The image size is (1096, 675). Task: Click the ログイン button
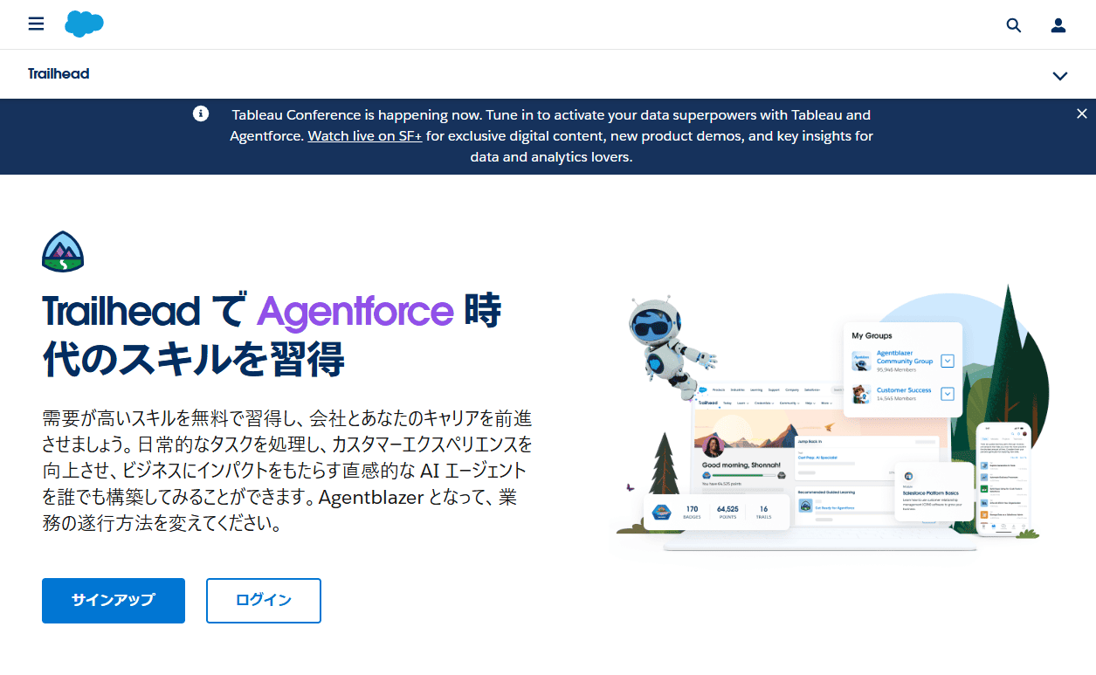(x=264, y=601)
